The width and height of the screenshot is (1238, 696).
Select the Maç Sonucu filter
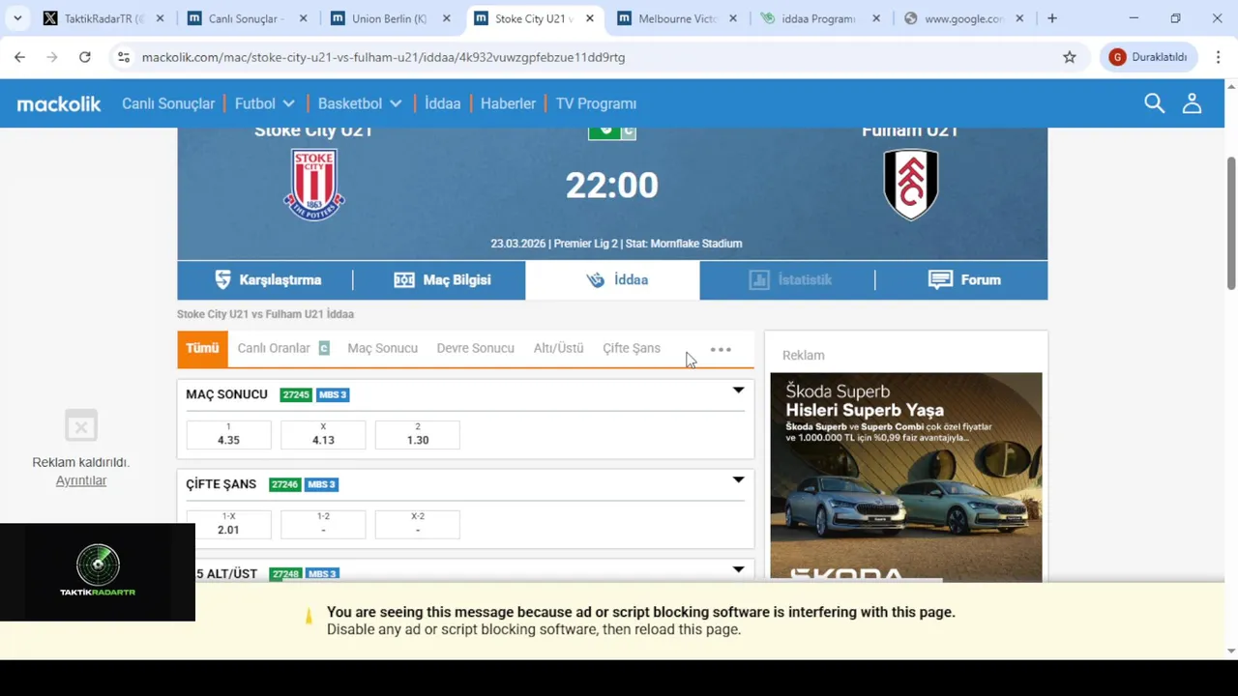pyautogui.click(x=382, y=348)
